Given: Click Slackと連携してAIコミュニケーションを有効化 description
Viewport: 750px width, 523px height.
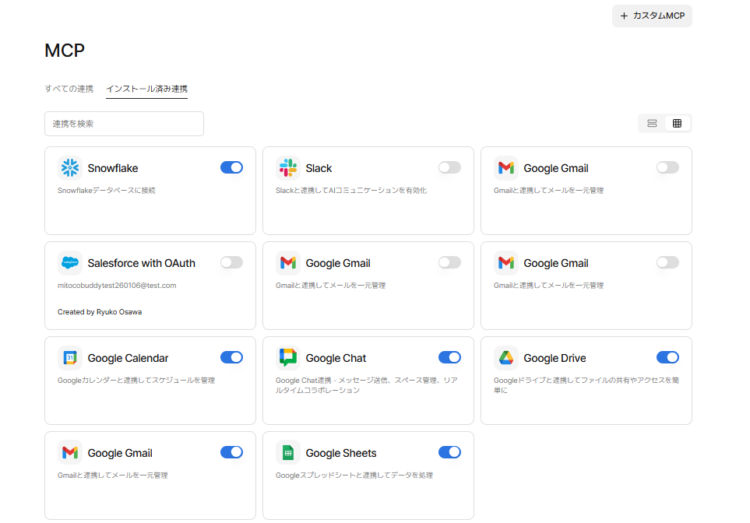Looking at the screenshot, I should click(x=351, y=190).
